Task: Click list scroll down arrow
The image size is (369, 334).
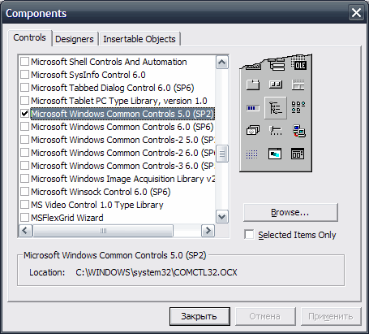Action: (x=222, y=217)
